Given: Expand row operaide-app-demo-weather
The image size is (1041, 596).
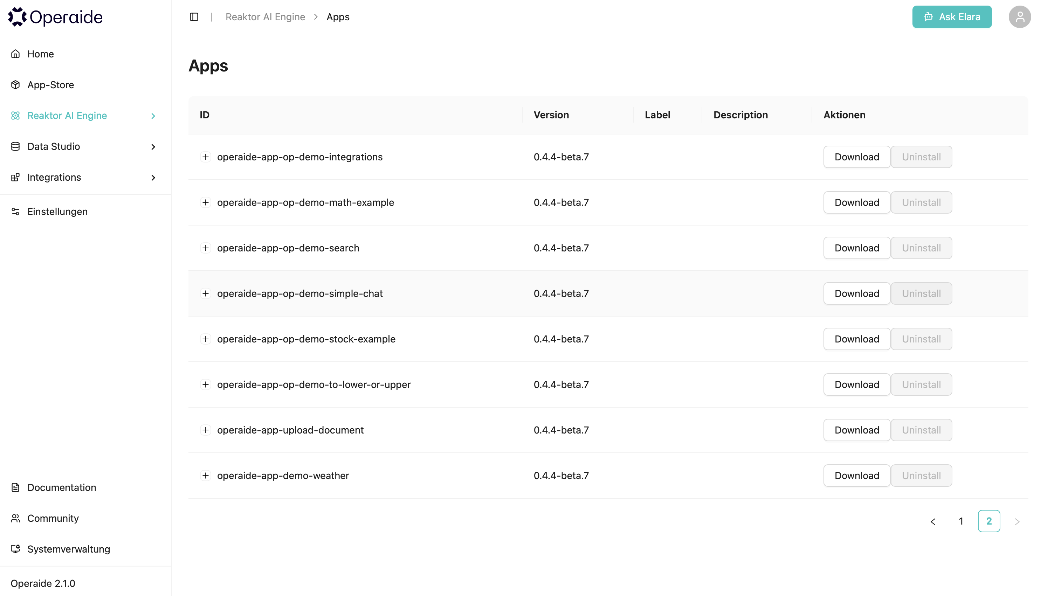Looking at the screenshot, I should [x=206, y=475].
